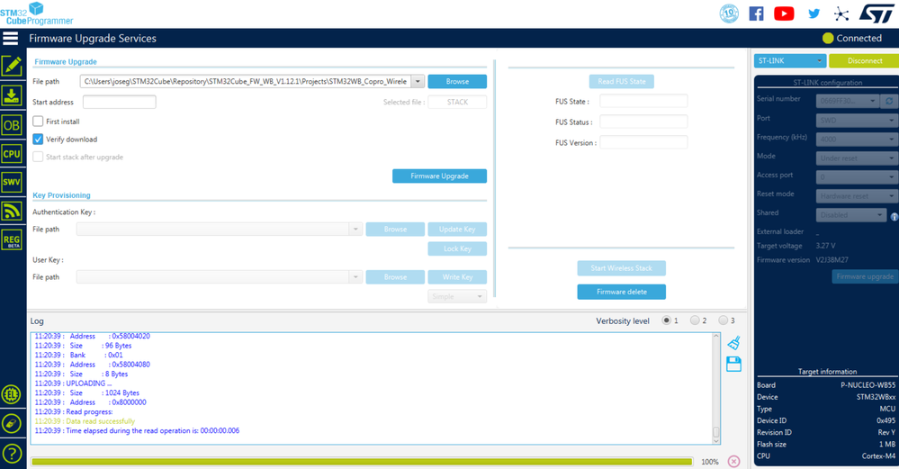Open Memory & File editing pencil icon
Viewport: 899px width, 469px height.
12,66
